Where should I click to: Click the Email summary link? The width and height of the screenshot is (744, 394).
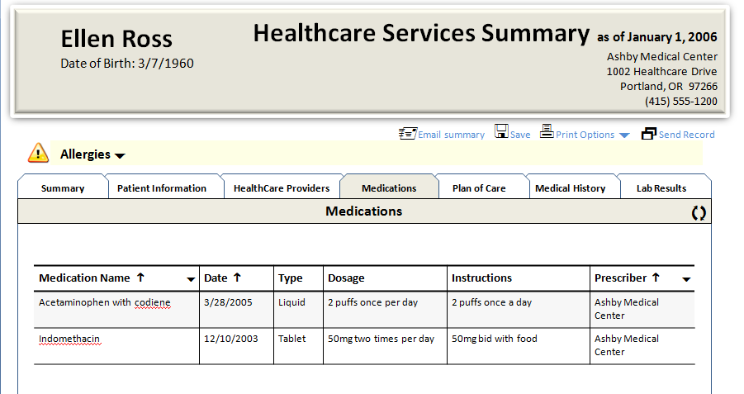coord(451,135)
